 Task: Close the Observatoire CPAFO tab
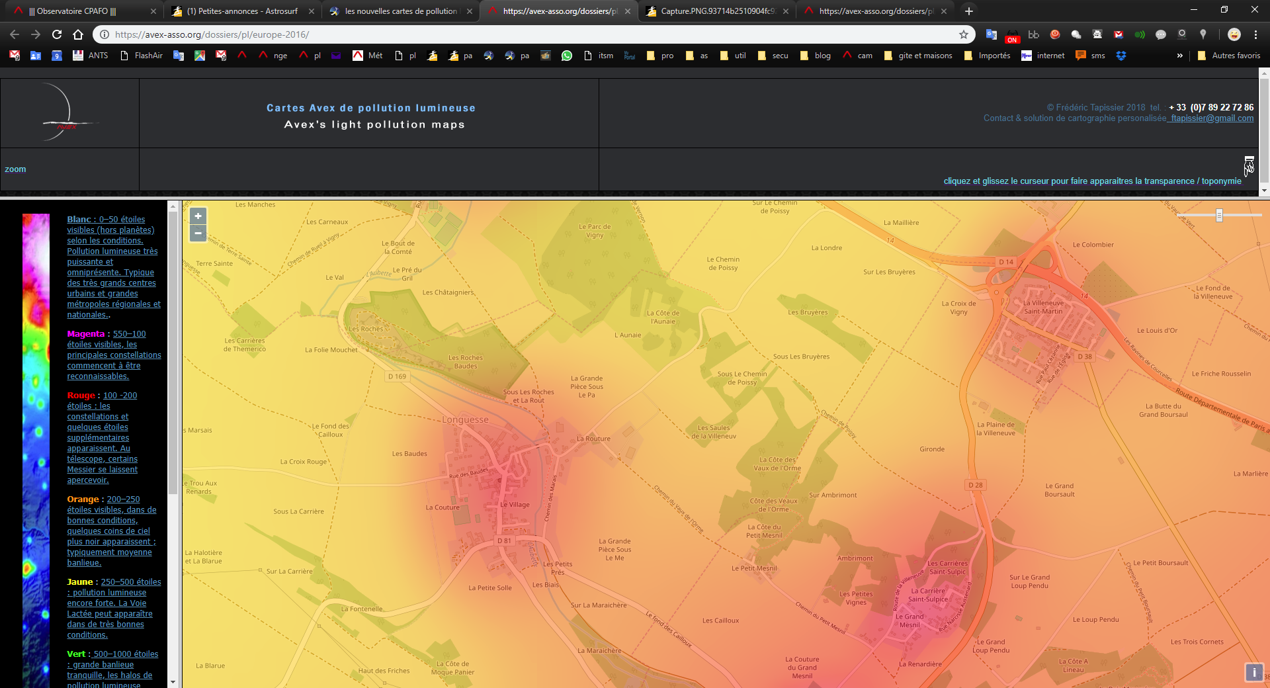point(153,11)
